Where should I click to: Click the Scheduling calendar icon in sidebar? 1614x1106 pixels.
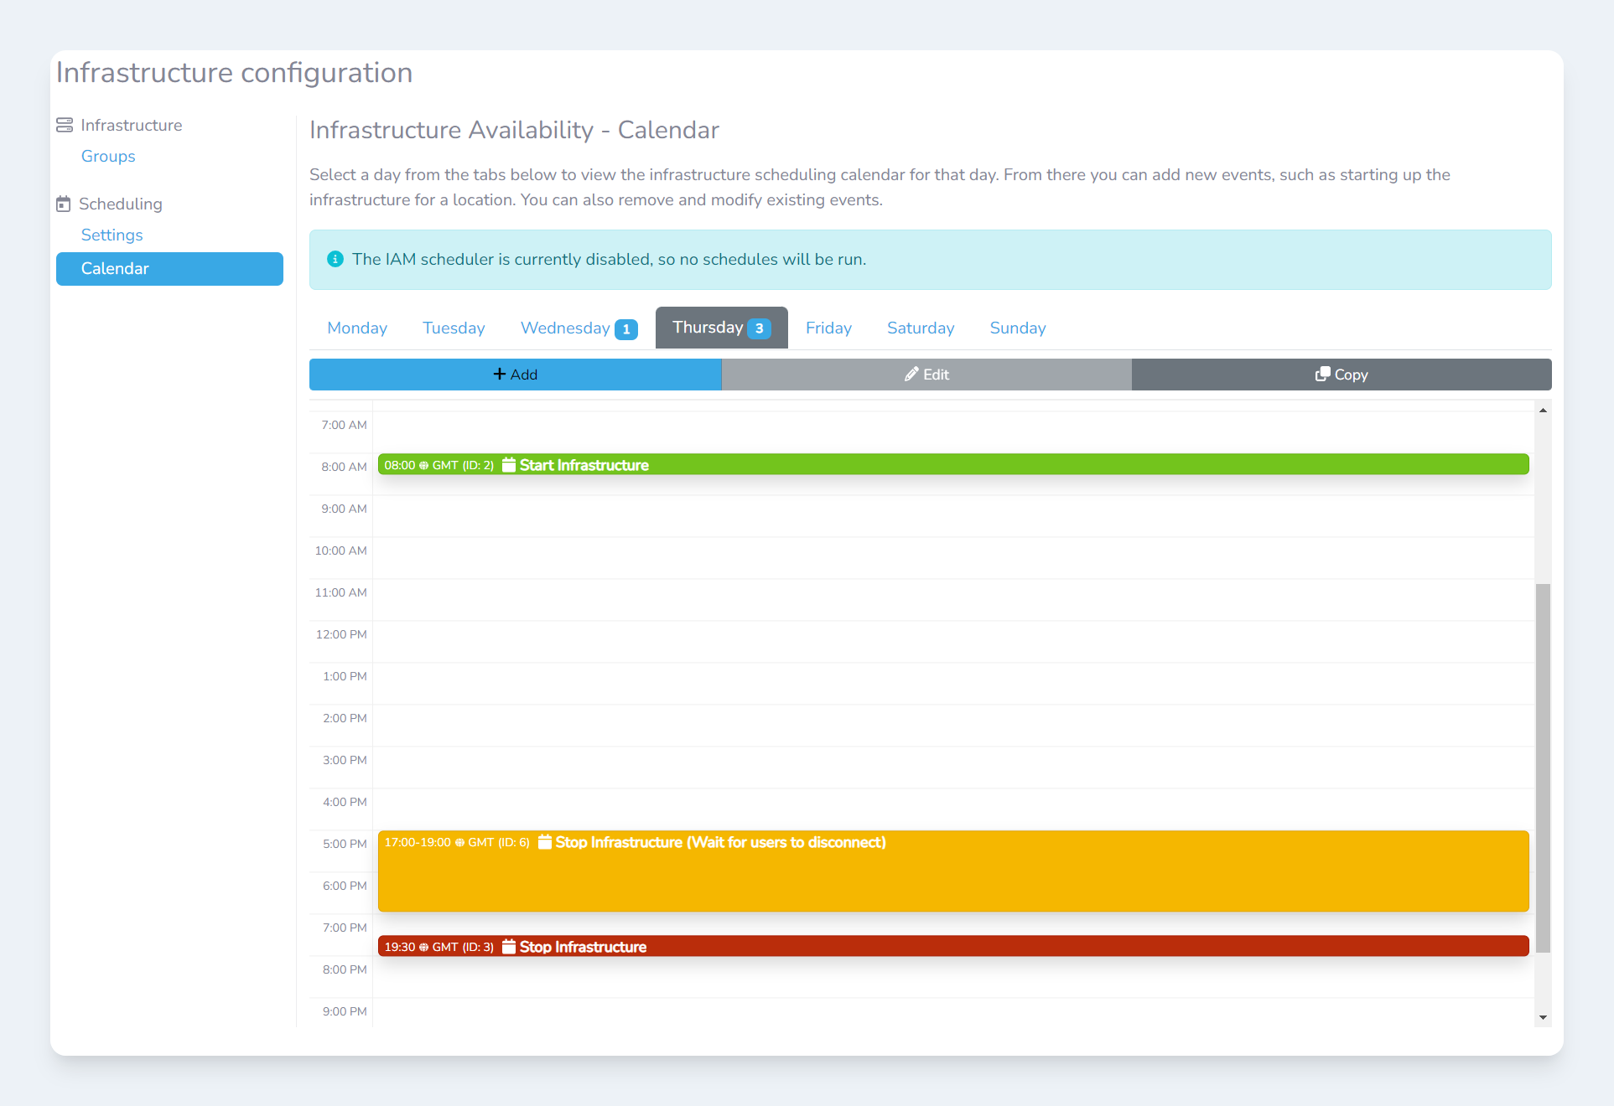[x=64, y=204]
